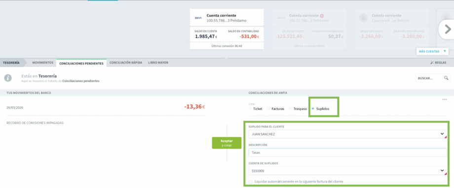
Task: Click the Reglas wrench icon
Action: pyautogui.click(x=432, y=63)
